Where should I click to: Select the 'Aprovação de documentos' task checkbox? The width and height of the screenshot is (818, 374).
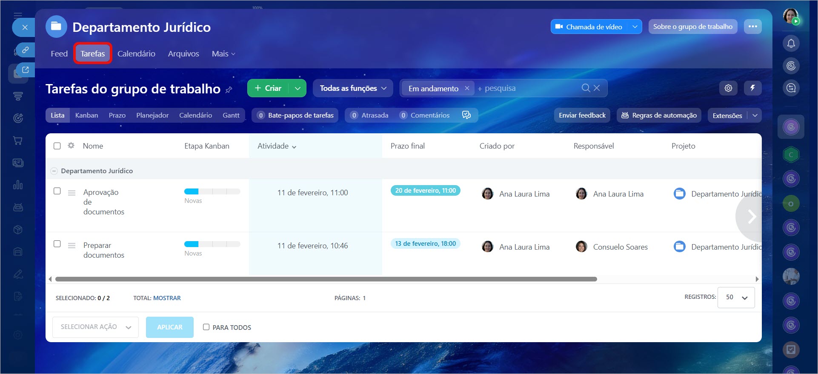click(57, 191)
